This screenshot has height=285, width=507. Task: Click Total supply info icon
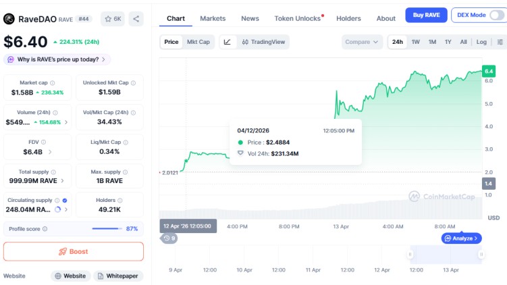click(x=53, y=172)
